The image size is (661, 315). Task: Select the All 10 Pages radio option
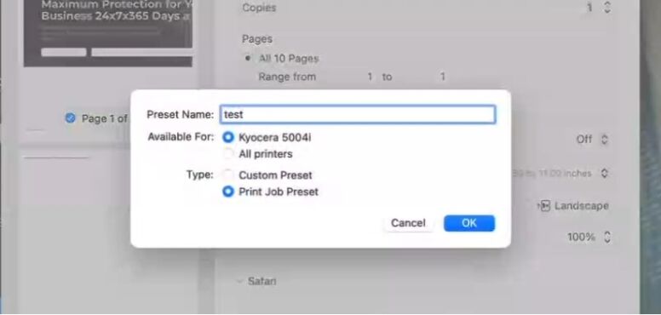(x=248, y=59)
